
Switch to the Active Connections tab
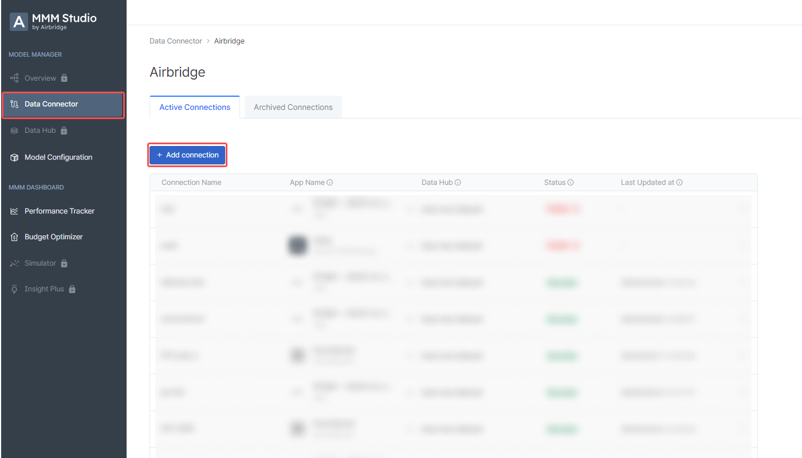[x=195, y=107]
